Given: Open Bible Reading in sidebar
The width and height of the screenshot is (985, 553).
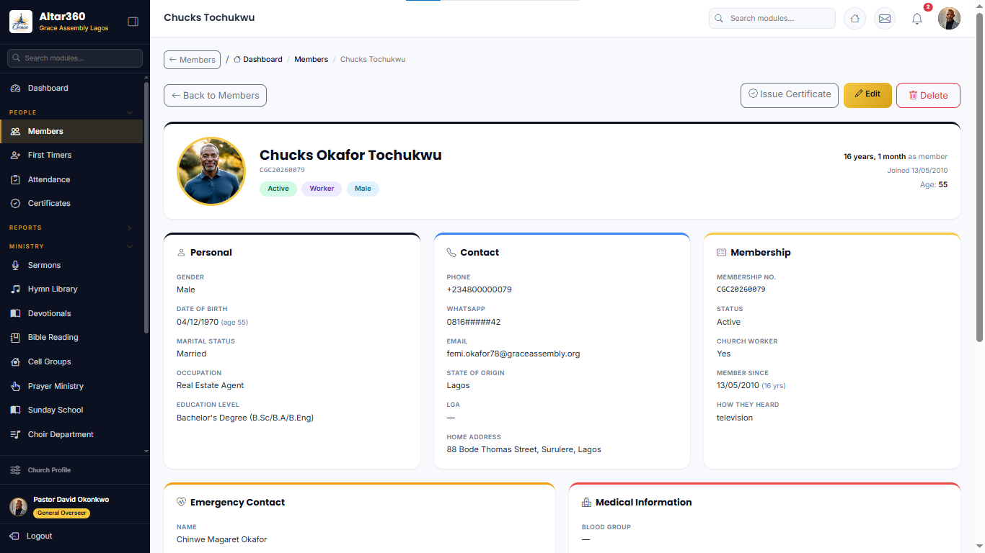Looking at the screenshot, I should click(72, 337).
